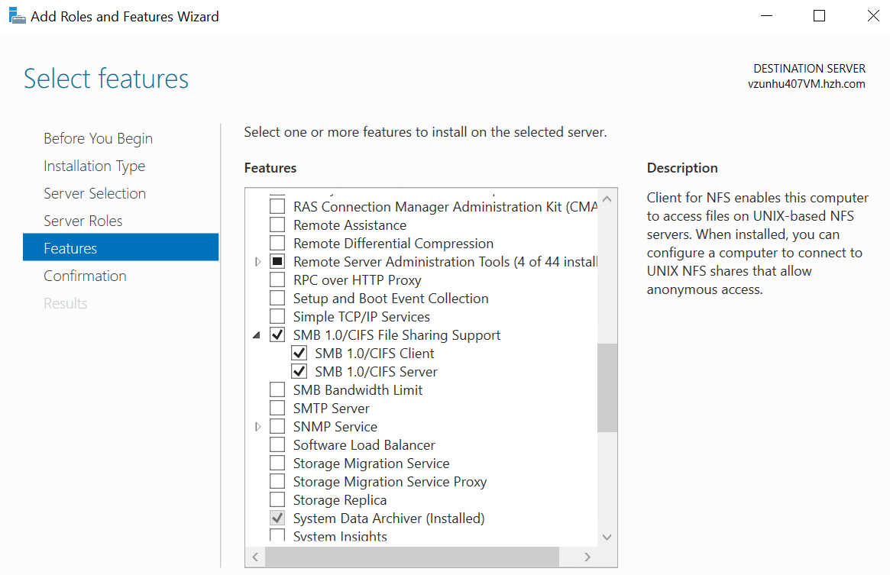Image resolution: width=890 pixels, height=575 pixels.
Task: Click the wizard icon in the title bar
Action: click(16, 15)
